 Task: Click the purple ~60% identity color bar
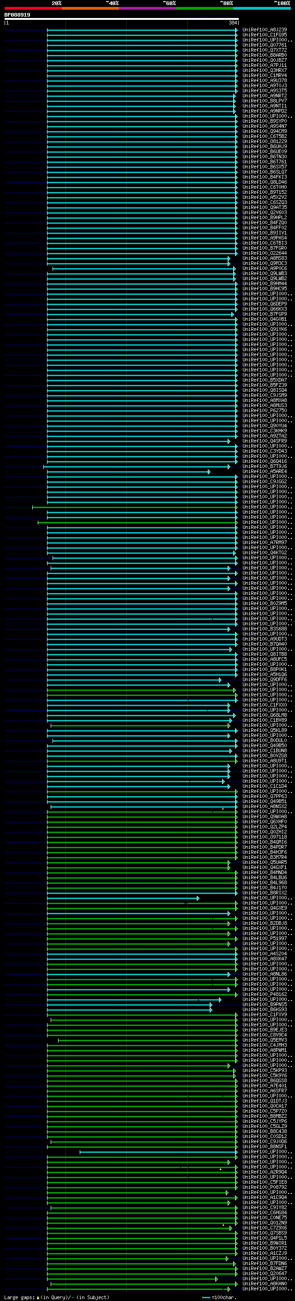click(x=148, y=8)
